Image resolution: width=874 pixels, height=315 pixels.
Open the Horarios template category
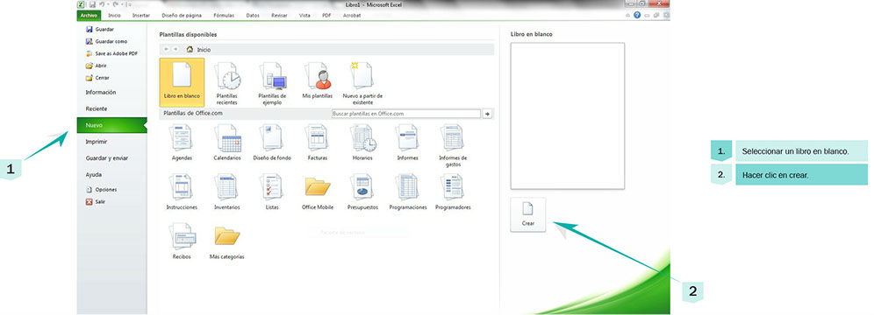click(x=362, y=143)
